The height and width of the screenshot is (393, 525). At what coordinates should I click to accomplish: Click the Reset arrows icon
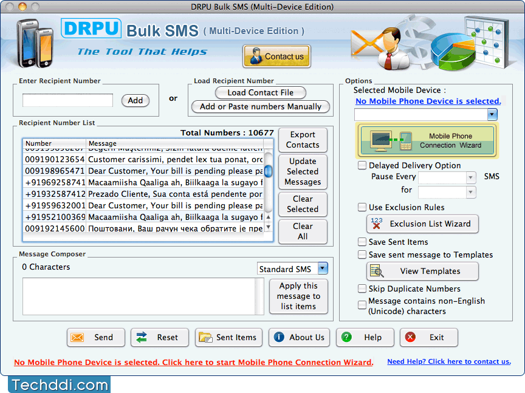[x=142, y=338]
